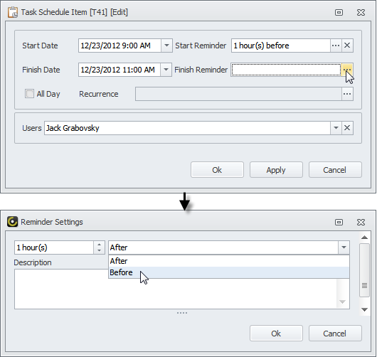Clear the Users field selection
The image size is (377, 357).
pyautogui.click(x=347, y=128)
